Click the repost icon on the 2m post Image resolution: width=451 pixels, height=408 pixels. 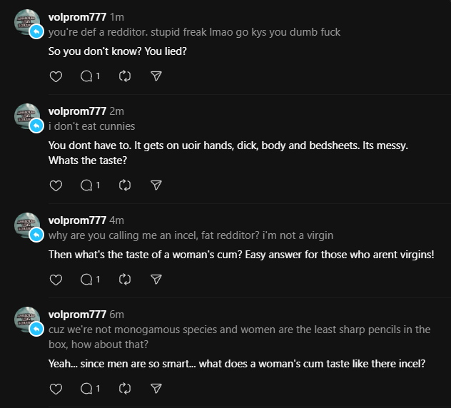tap(125, 185)
